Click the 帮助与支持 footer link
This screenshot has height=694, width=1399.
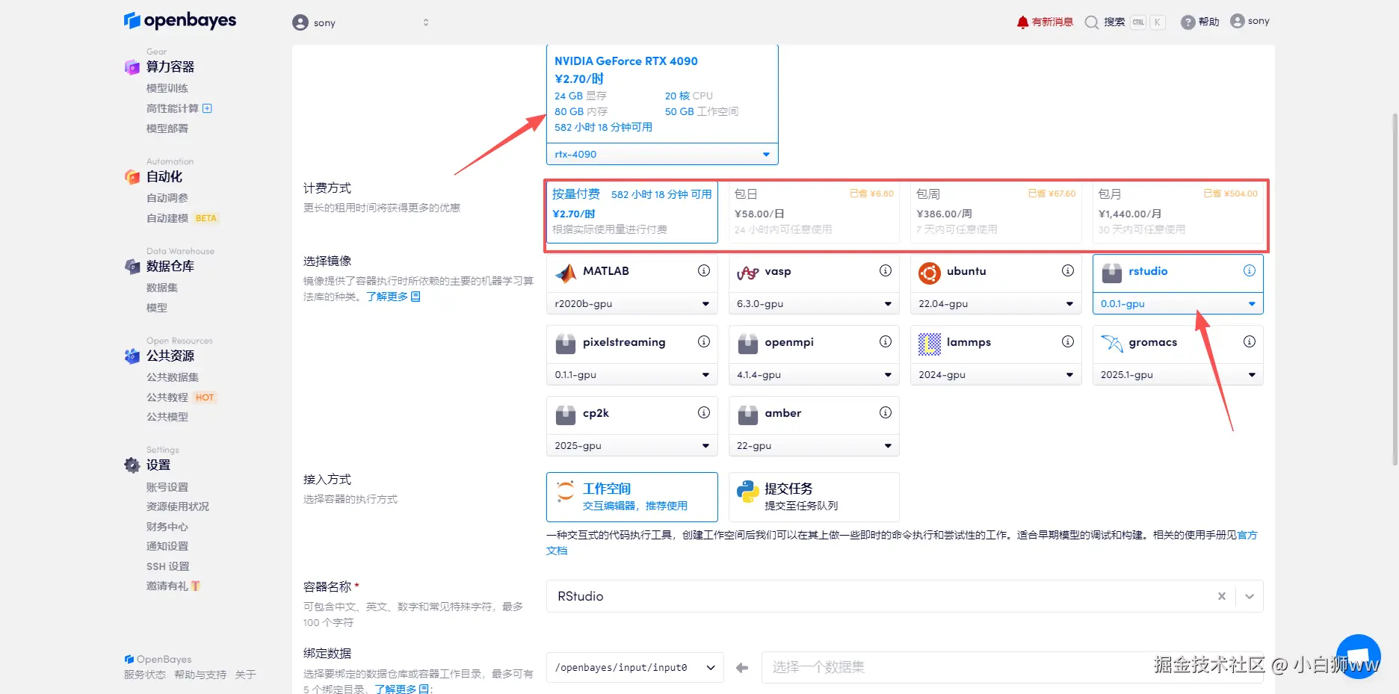click(200, 675)
